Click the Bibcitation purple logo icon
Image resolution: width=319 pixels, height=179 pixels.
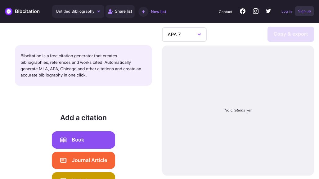pyautogui.click(x=9, y=11)
